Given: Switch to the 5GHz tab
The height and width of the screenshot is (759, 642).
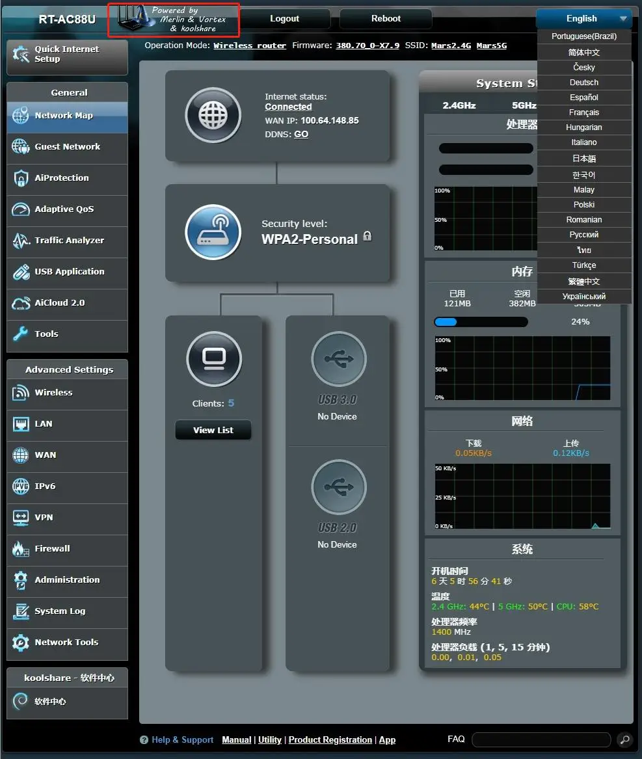Looking at the screenshot, I should [524, 105].
